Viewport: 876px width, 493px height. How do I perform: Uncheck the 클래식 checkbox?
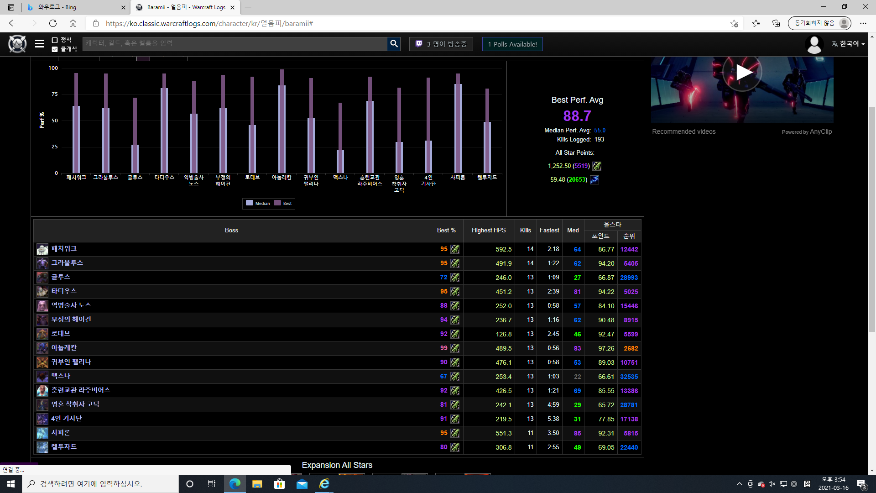[x=55, y=49]
